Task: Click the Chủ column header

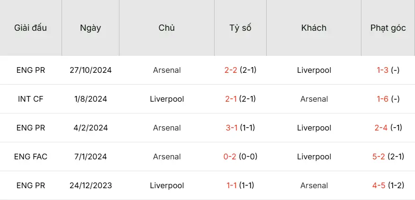Action: [167, 28]
